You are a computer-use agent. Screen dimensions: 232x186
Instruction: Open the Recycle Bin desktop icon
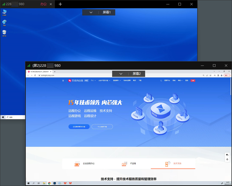tap(4, 33)
